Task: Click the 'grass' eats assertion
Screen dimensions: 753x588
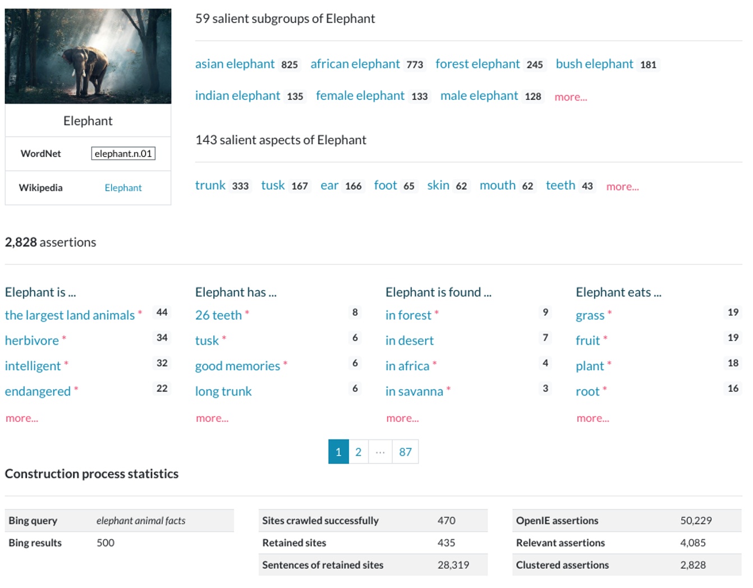Action: pos(590,315)
